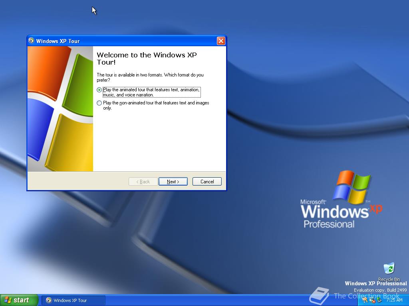Click the Windows XP Tour tray key icon
The width and height of the screenshot is (409, 306).
click(365, 300)
